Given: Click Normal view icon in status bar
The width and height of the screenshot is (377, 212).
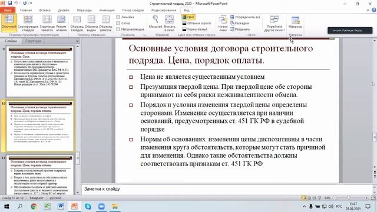Looking at the screenshot, I should (x=304, y=198).
